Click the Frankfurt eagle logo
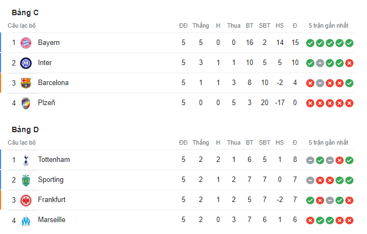Screen dimensions: 367x234 pos(26,200)
